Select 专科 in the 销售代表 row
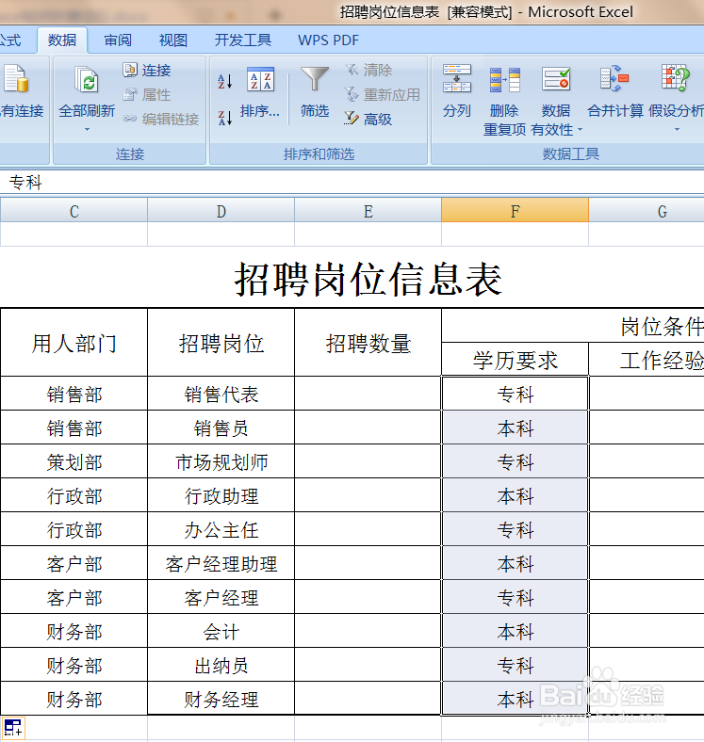The height and width of the screenshot is (742, 704). [515, 394]
